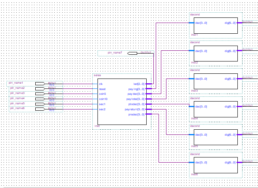Click the pin_name7 text label

115,53
